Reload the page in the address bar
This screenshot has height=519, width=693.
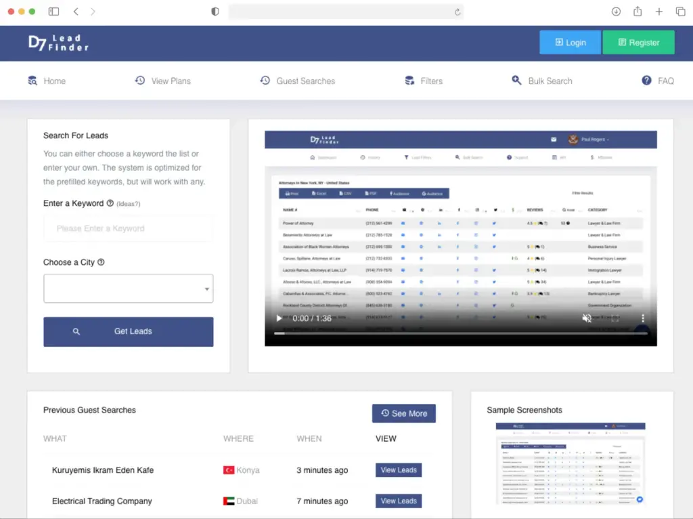(x=457, y=12)
